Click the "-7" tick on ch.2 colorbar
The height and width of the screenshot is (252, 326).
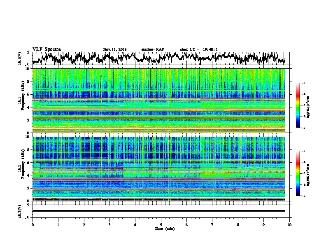304,196
